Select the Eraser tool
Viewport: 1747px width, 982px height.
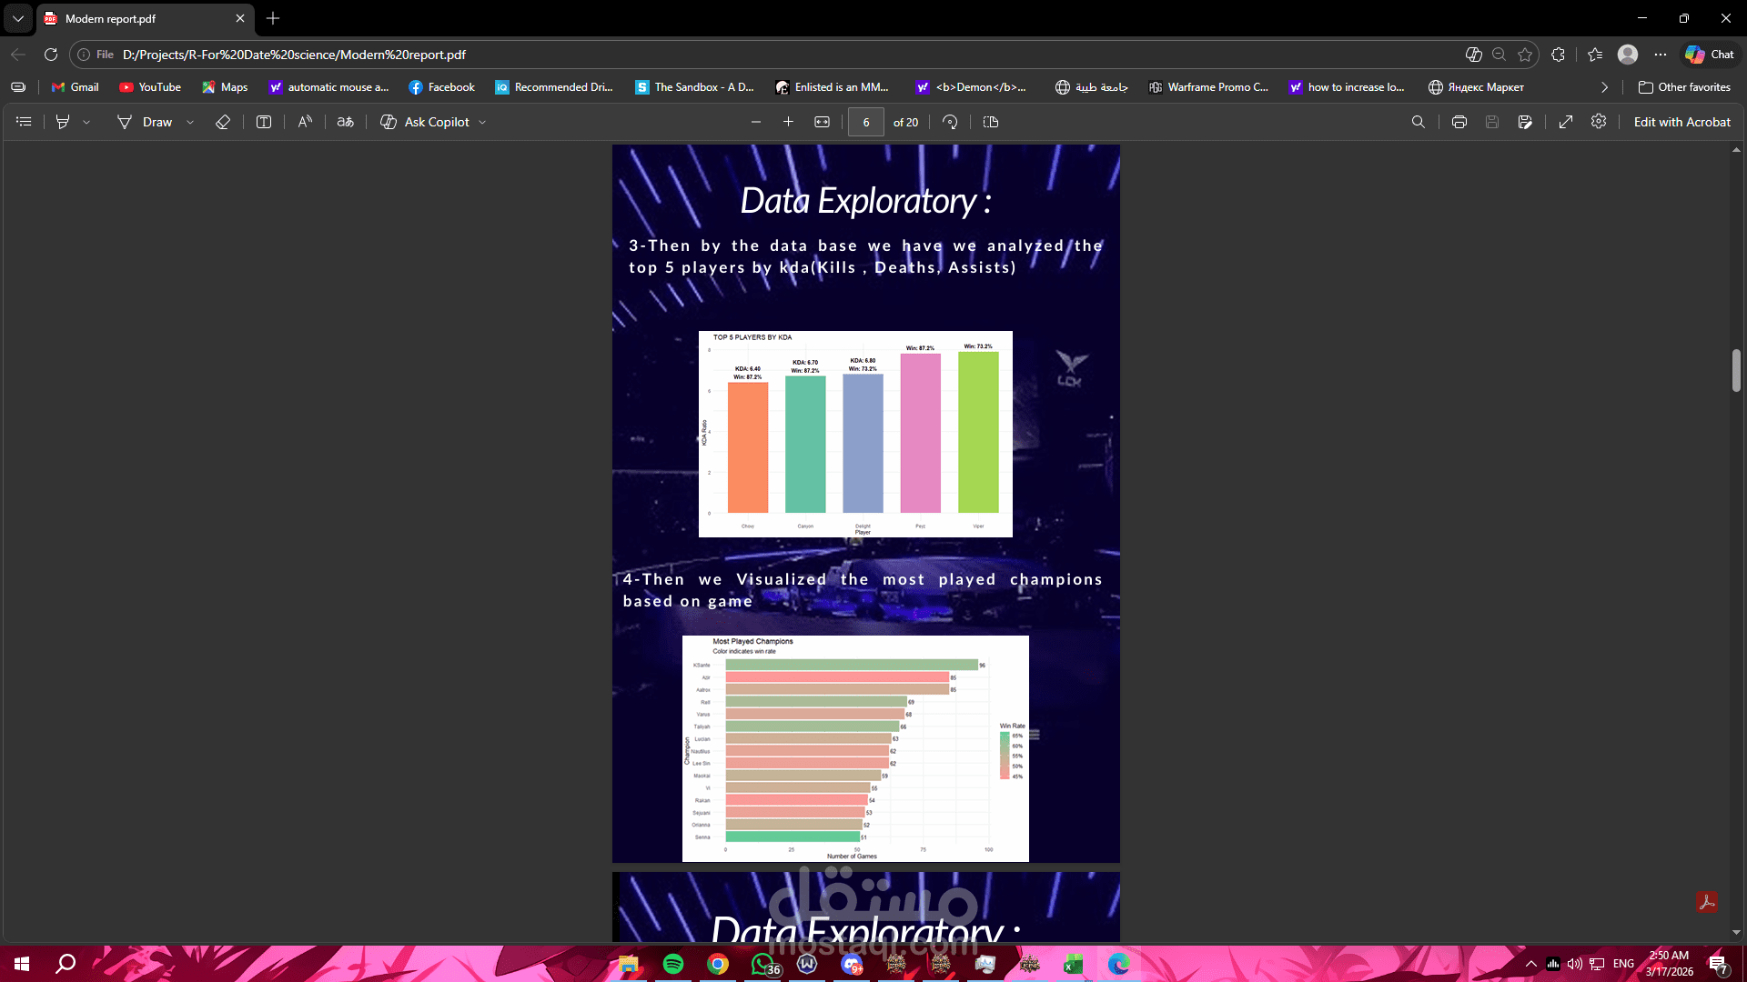click(x=223, y=122)
